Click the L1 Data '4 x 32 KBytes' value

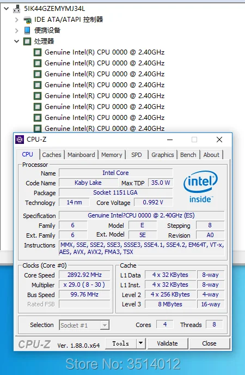(170, 275)
